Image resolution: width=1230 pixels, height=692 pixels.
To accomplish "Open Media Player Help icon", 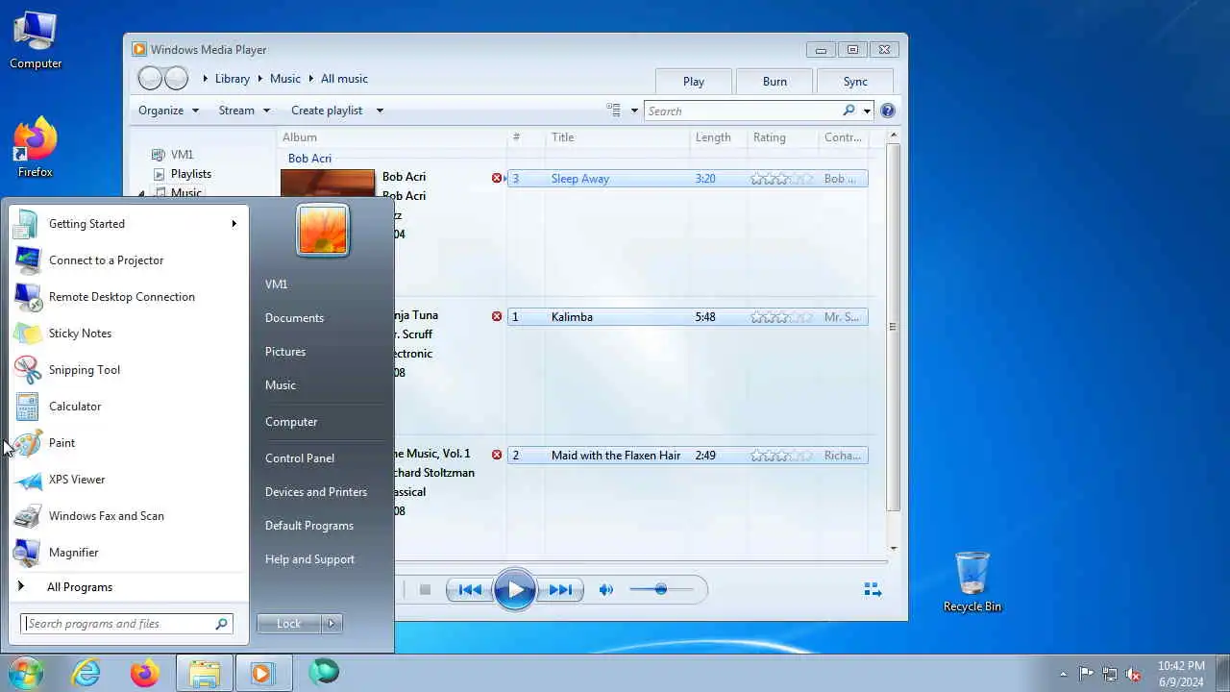I will tap(888, 111).
